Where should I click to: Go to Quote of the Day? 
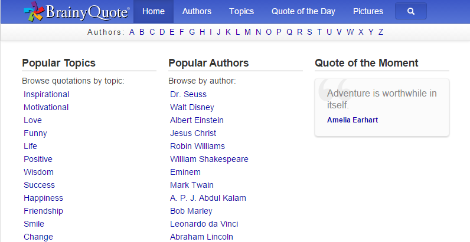point(303,11)
